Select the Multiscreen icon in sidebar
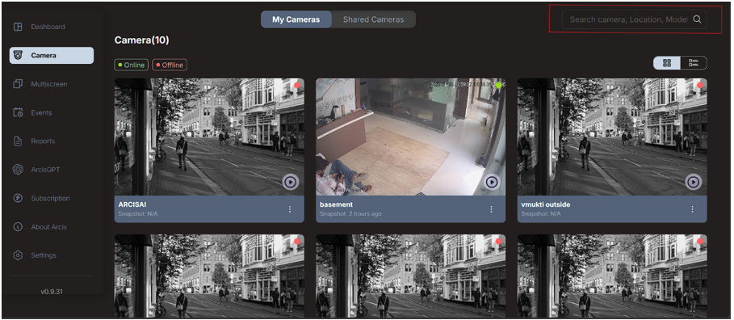This screenshot has height=320, width=734. (x=18, y=84)
